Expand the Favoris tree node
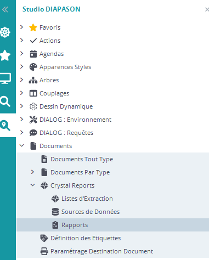 [21, 27]
